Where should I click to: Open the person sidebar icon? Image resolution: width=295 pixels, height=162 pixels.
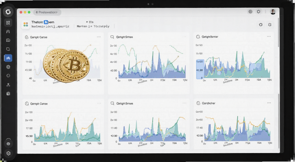click(x=8, y=85)
